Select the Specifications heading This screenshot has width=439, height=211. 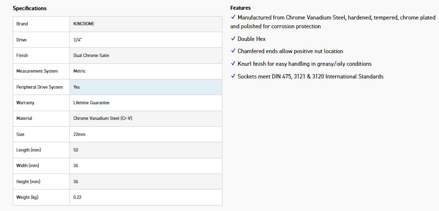(x=30, y=8)
